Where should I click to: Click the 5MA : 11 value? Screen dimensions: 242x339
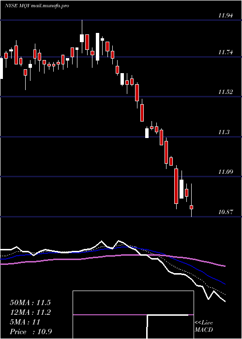point(25,322)
